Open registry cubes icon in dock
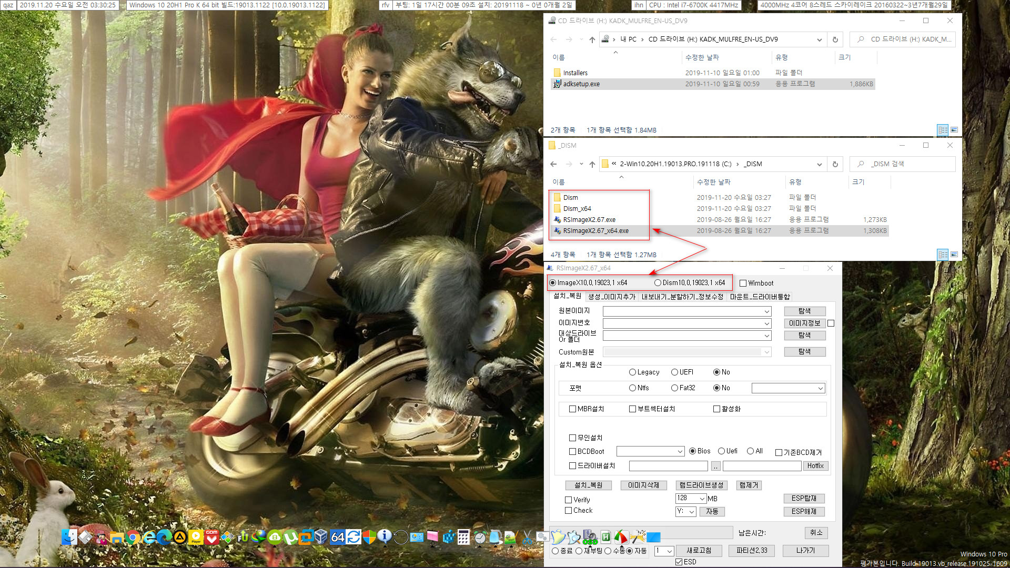This screenshot has height=568, width=1010. pos(448,537)
